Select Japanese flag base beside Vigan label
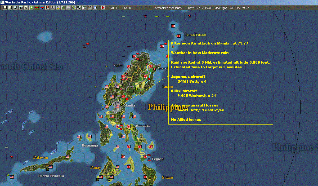 tap(129, 66)
